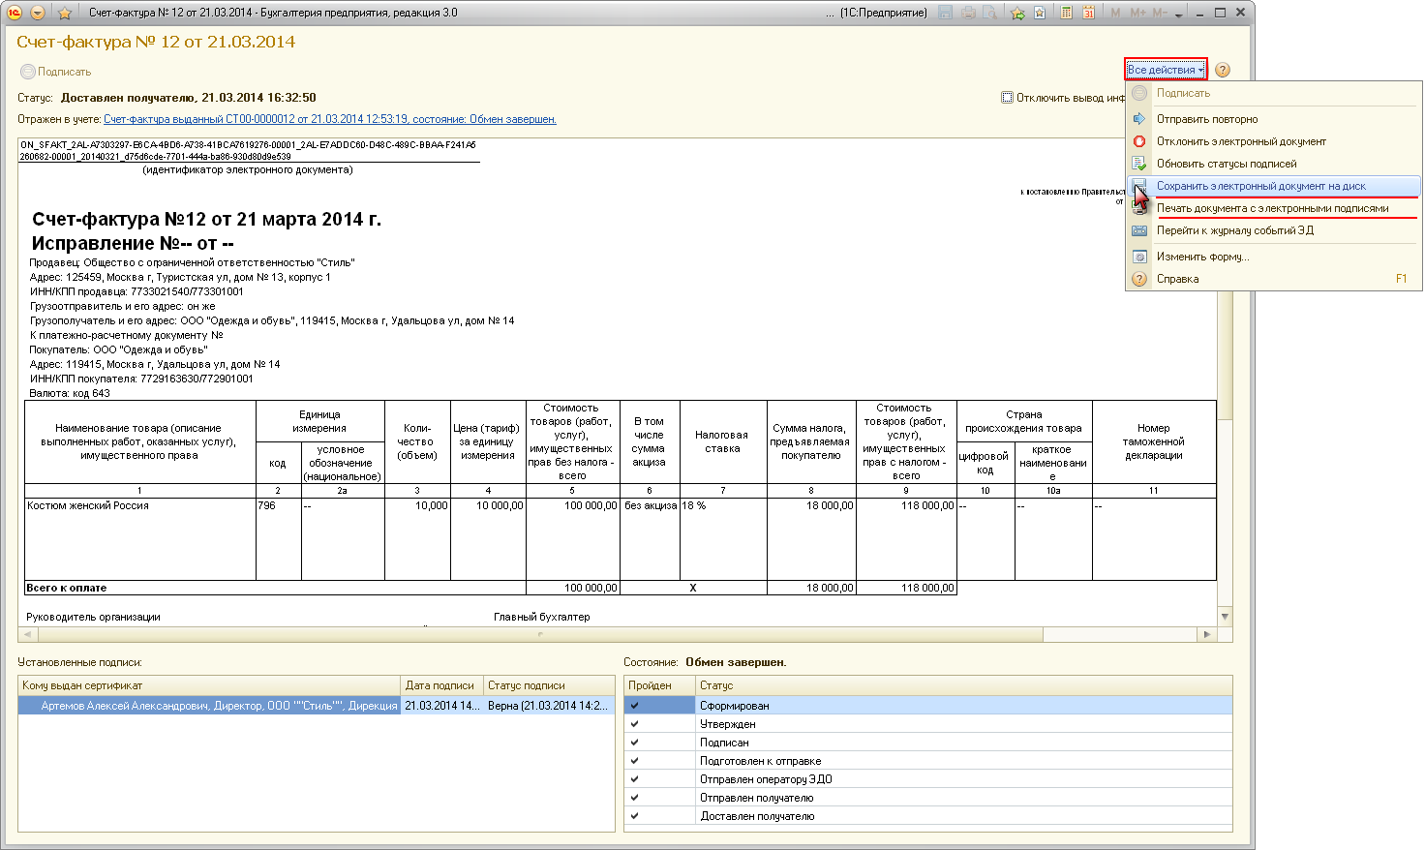Click the 1C main menu logo icon
Viewport: 1425px width, 850px height.
(x=15, y=13)
